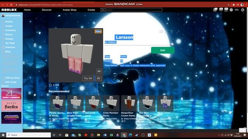Screen dimensions: 248x139
Task: Click the search magnifier icon
Action: click(x=103, y=10)
